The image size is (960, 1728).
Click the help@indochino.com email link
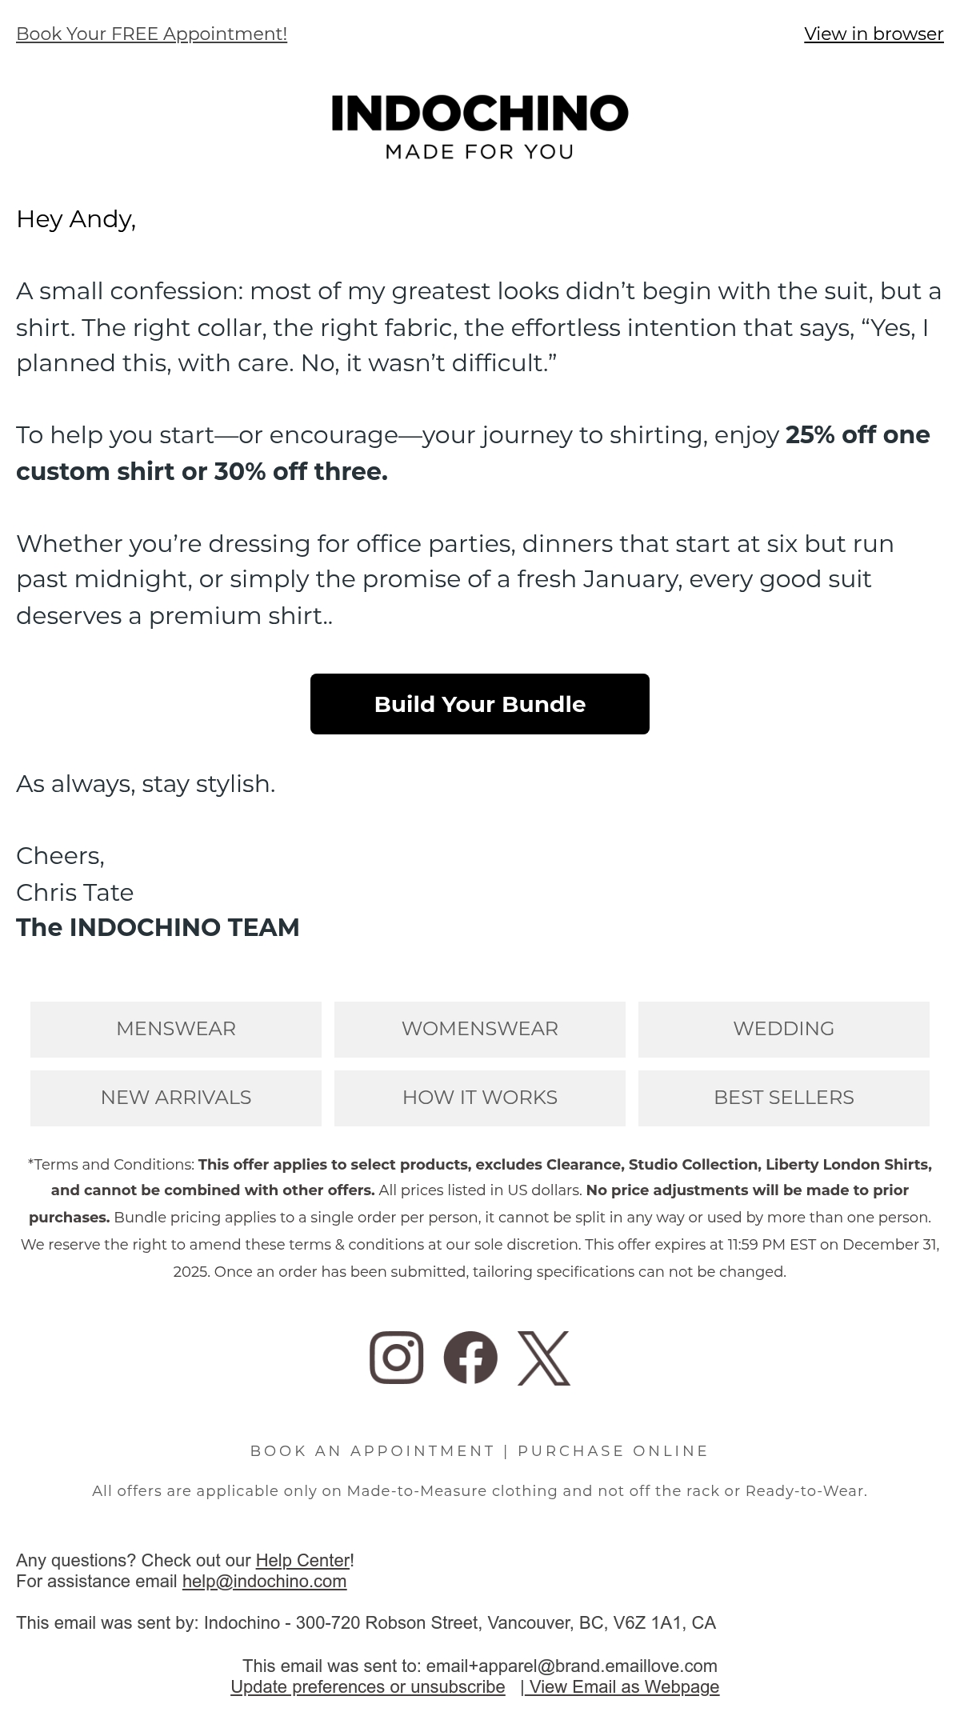tap(264, 1581)
